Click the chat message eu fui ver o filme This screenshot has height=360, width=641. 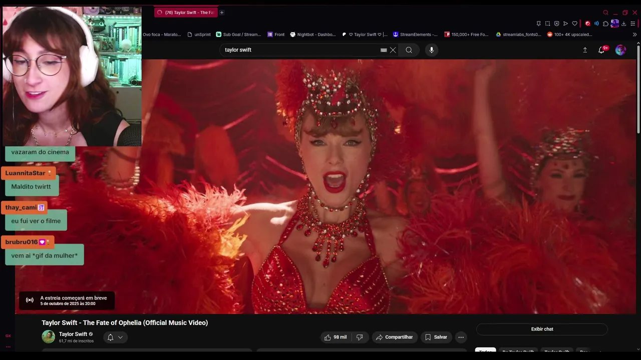36,221
